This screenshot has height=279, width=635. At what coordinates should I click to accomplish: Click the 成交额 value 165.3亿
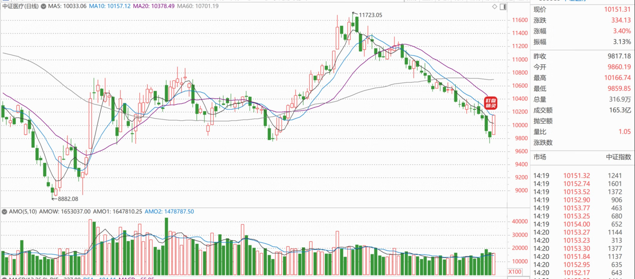pos(620,110)
